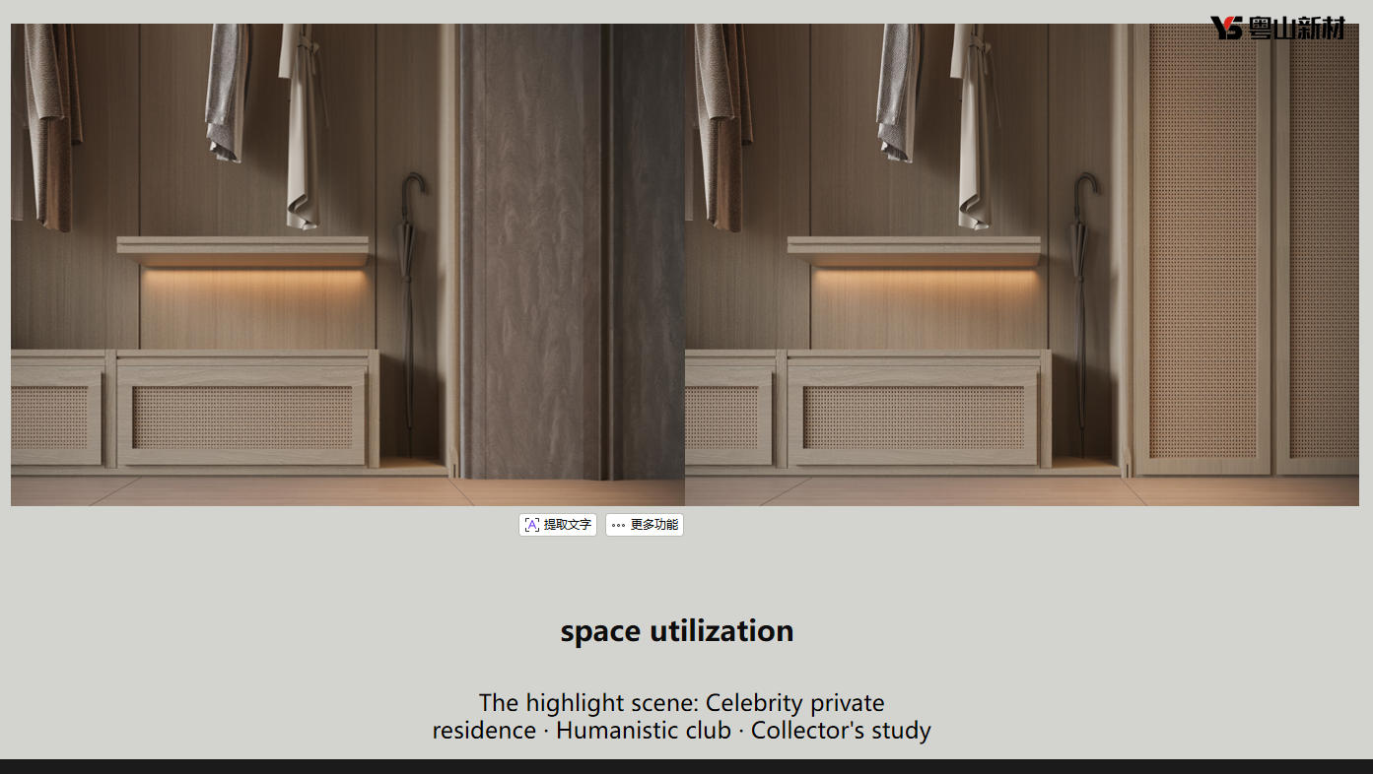Viewport: 1373px width, 774px height.
Task: Click the 粤山新材 brand logo
Action: click(x=1277, y=28)
